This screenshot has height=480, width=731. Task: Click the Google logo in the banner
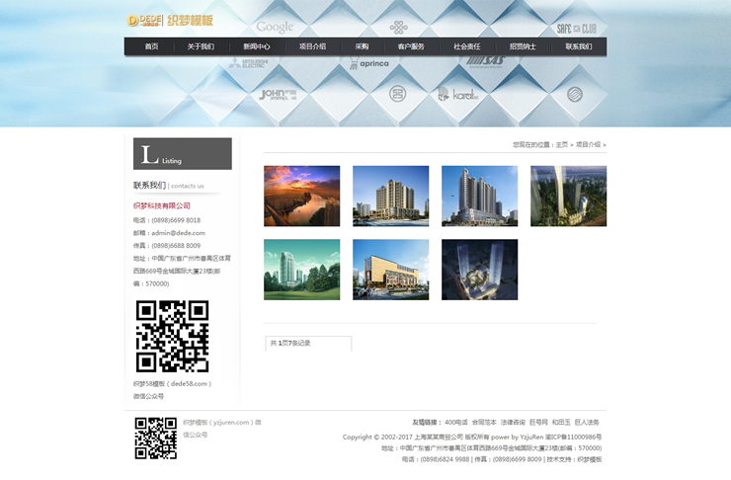pyautogui.click(x=275, y=27)
